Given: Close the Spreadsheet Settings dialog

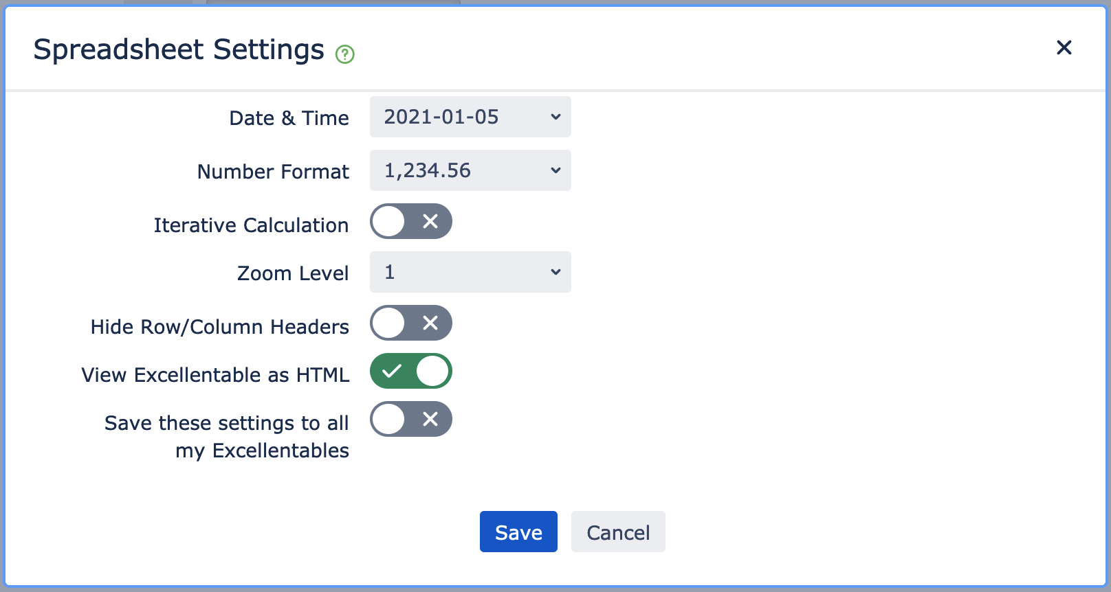Looking at the screenshot, I should (1064, 47).
